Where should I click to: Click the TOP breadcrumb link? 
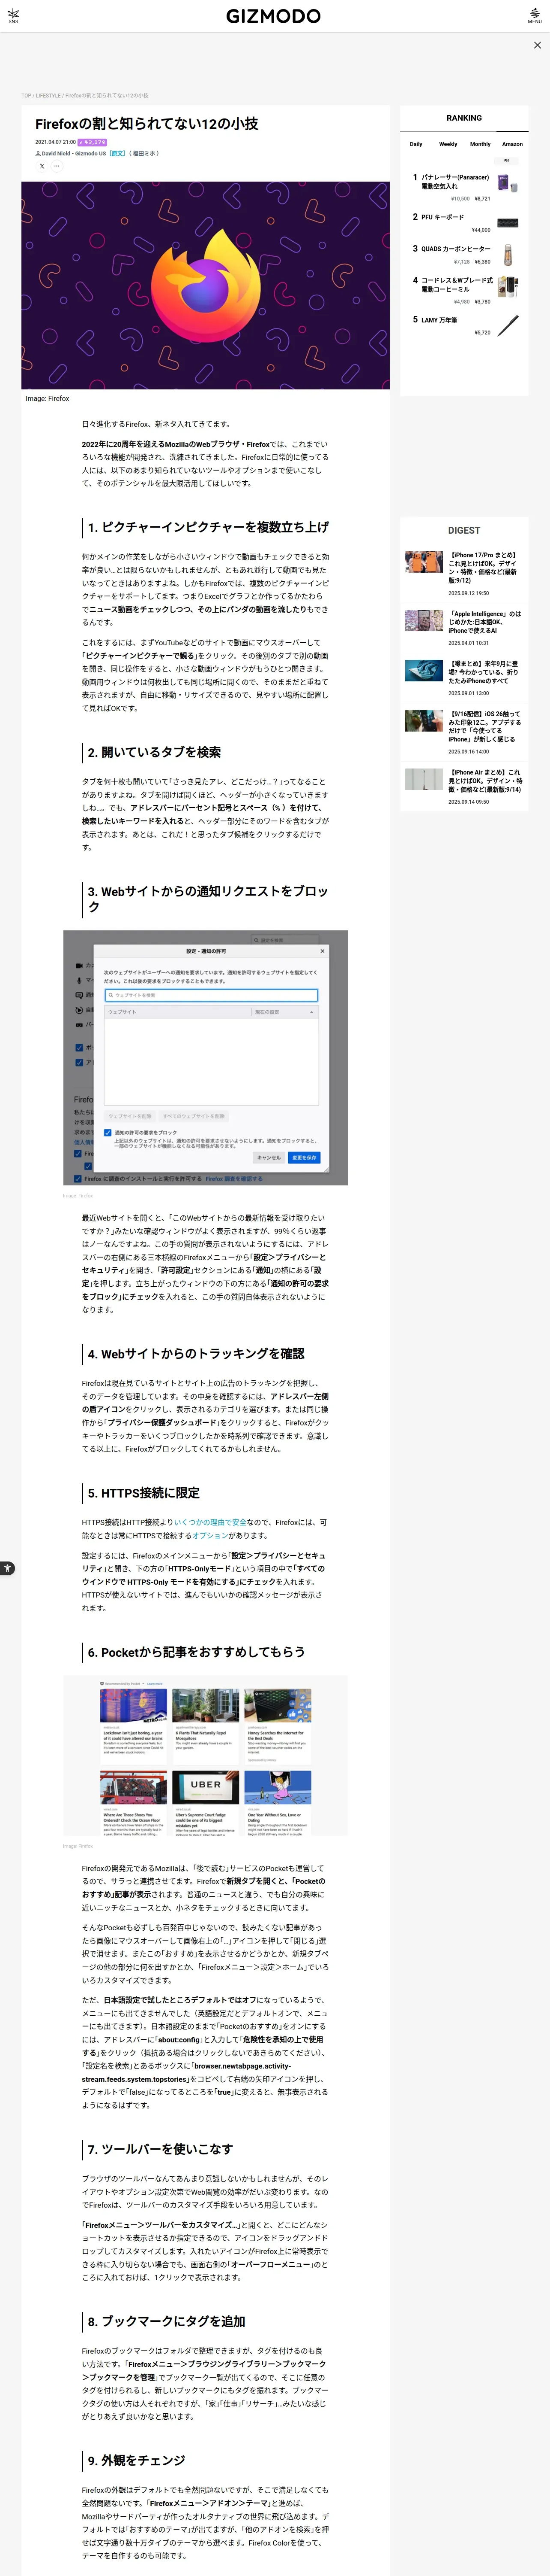(26, 96)
